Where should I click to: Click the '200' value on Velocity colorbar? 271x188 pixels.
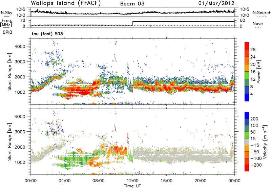point(254,119)
